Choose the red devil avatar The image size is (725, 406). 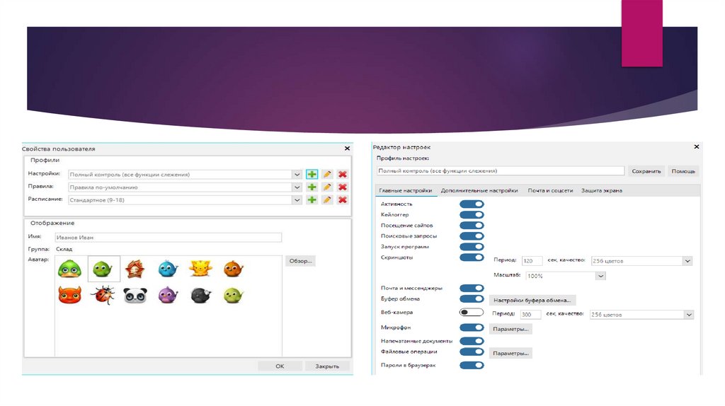tap(70, 295)
